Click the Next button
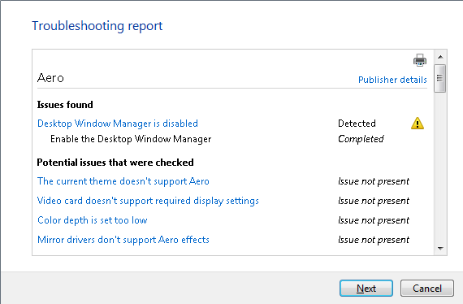This screenshot has width=463, height=304. pyautogui.click(x=366, y=288)
